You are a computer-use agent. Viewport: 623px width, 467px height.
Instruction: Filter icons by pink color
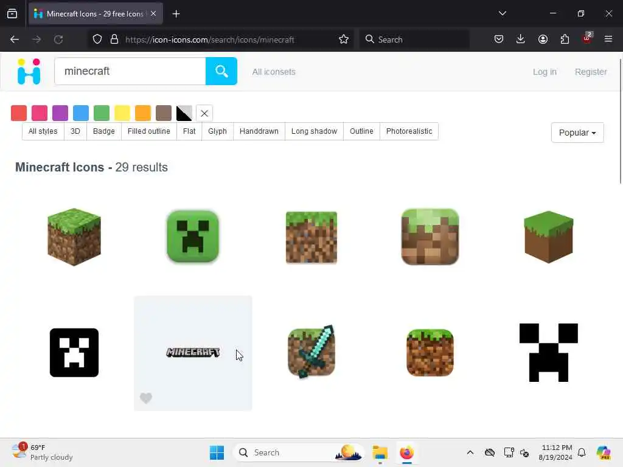(40, 113)
